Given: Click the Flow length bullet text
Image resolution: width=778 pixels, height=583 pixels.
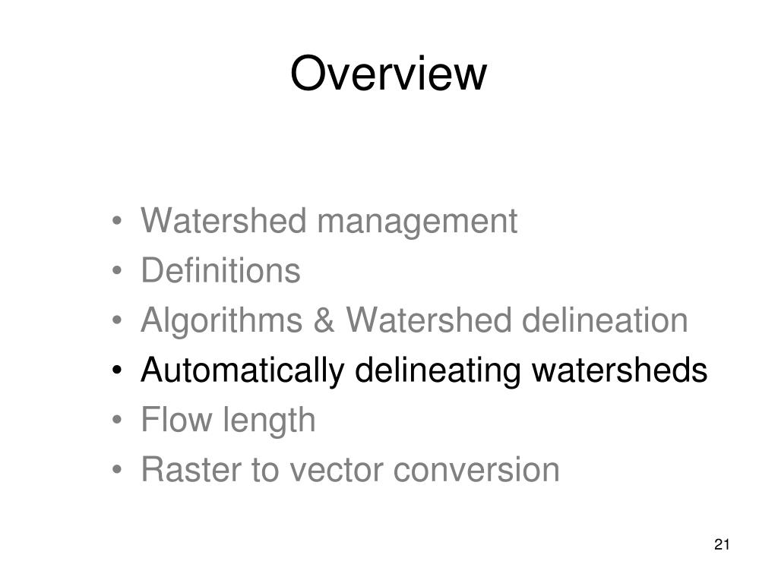Looking at the screenshot, I should tap(228, 421).
